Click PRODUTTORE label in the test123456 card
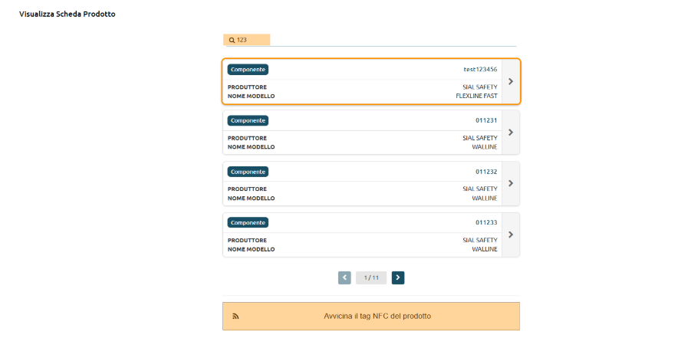 click(247, 87)
